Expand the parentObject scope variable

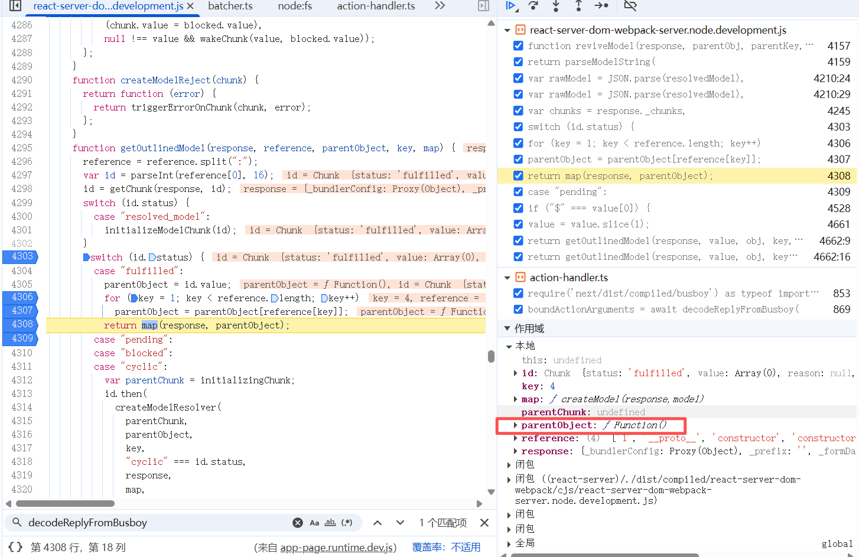(516, 425)
